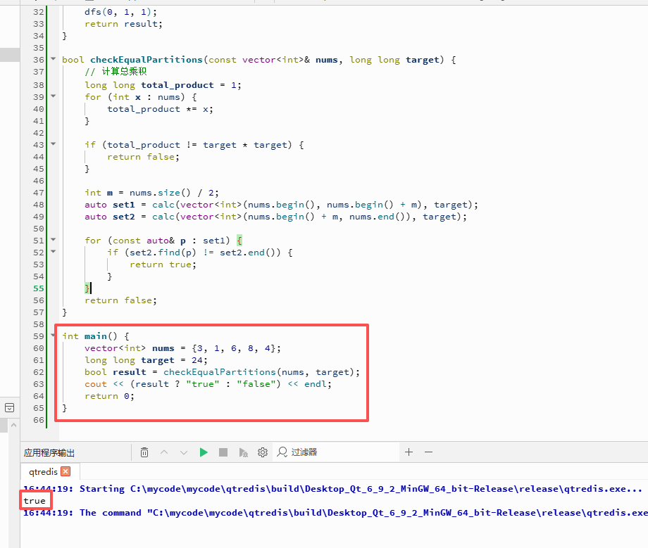Click 'total_product *= x;' on line 40
This screenshot has height=548, width=648.
click(x=160, y=109)
